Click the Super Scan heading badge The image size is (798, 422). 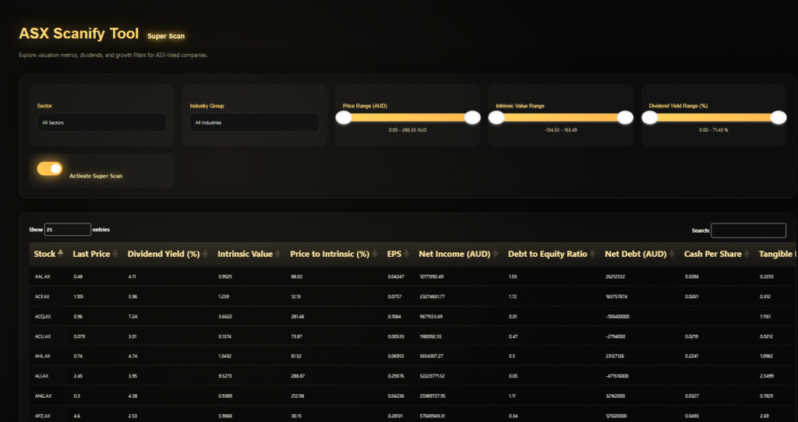pos(166,36)
